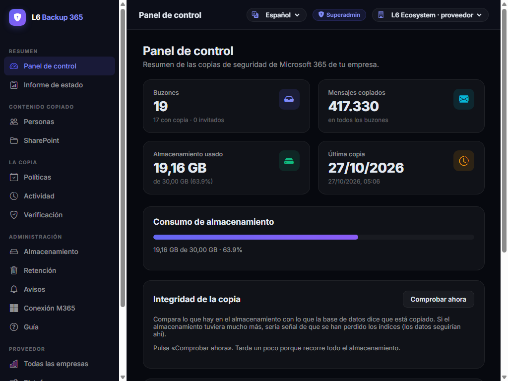Open Conexión M365 settings
Image resolution: width=508 pixels, height=381 pixels.
click(60, 308)
